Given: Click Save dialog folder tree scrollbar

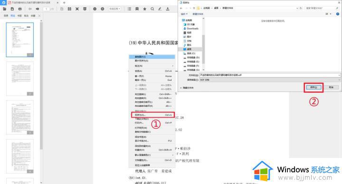Looking at the screenshot, I should tap(203, 49).
